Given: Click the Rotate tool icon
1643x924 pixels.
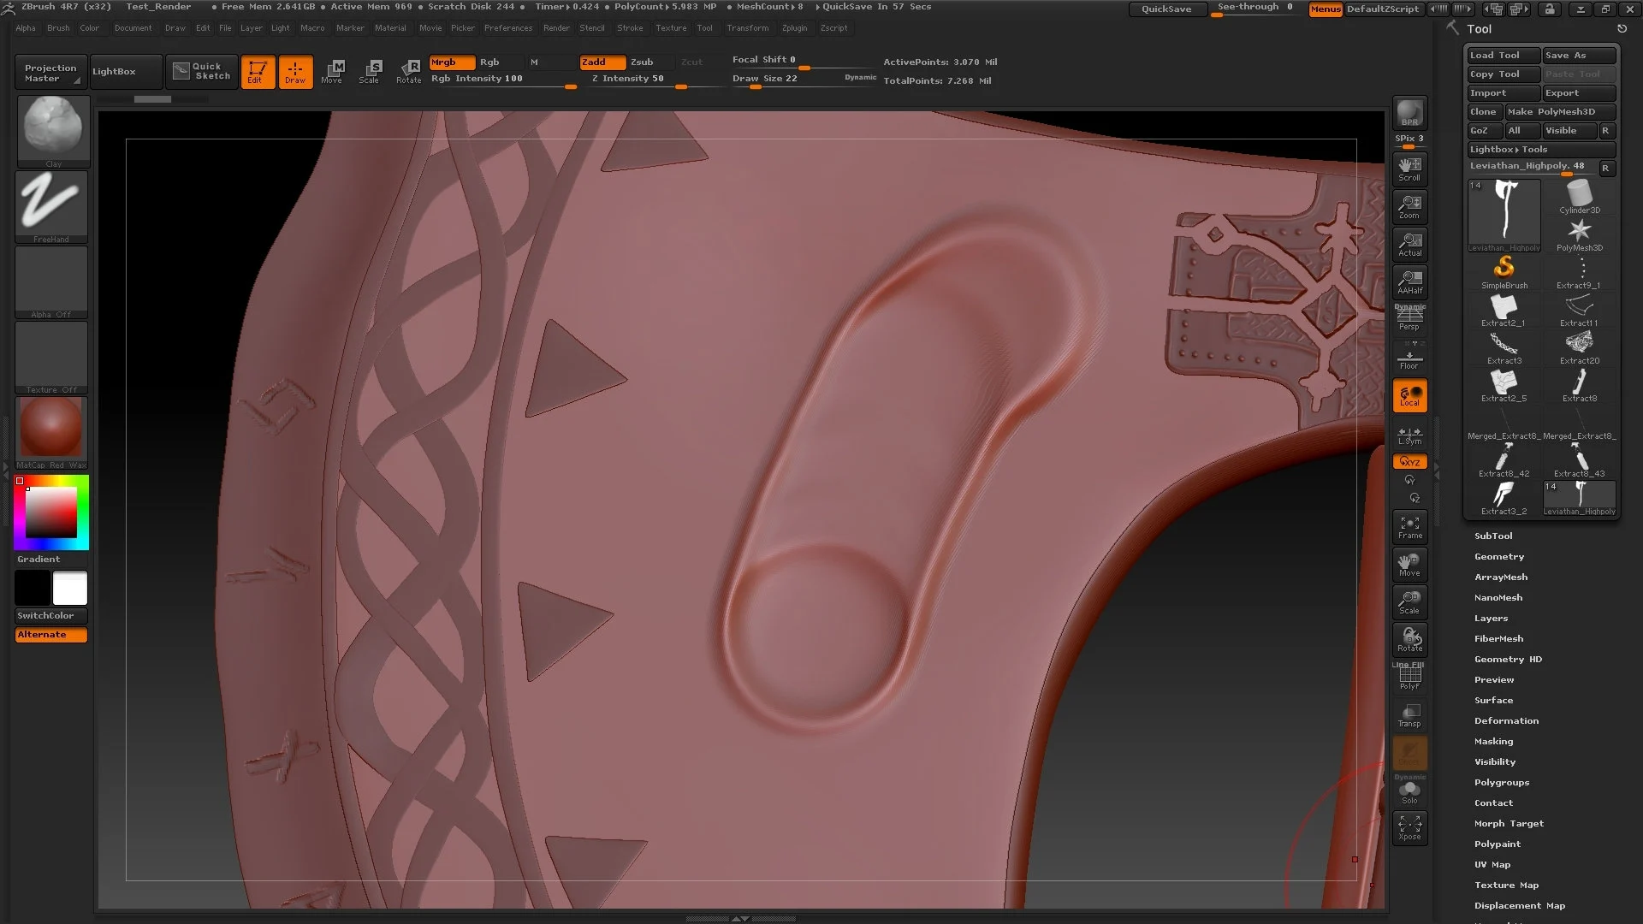Looking at the screenshot, I should (410, 71).
